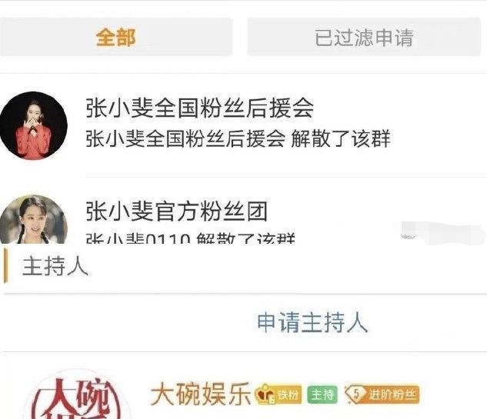The height and width of the screenshot is (419, 487).
Task: Click the blurred timestamp beside 张小斐官方粉丝团
Action: pyautogui.click(x=442, y=232)
